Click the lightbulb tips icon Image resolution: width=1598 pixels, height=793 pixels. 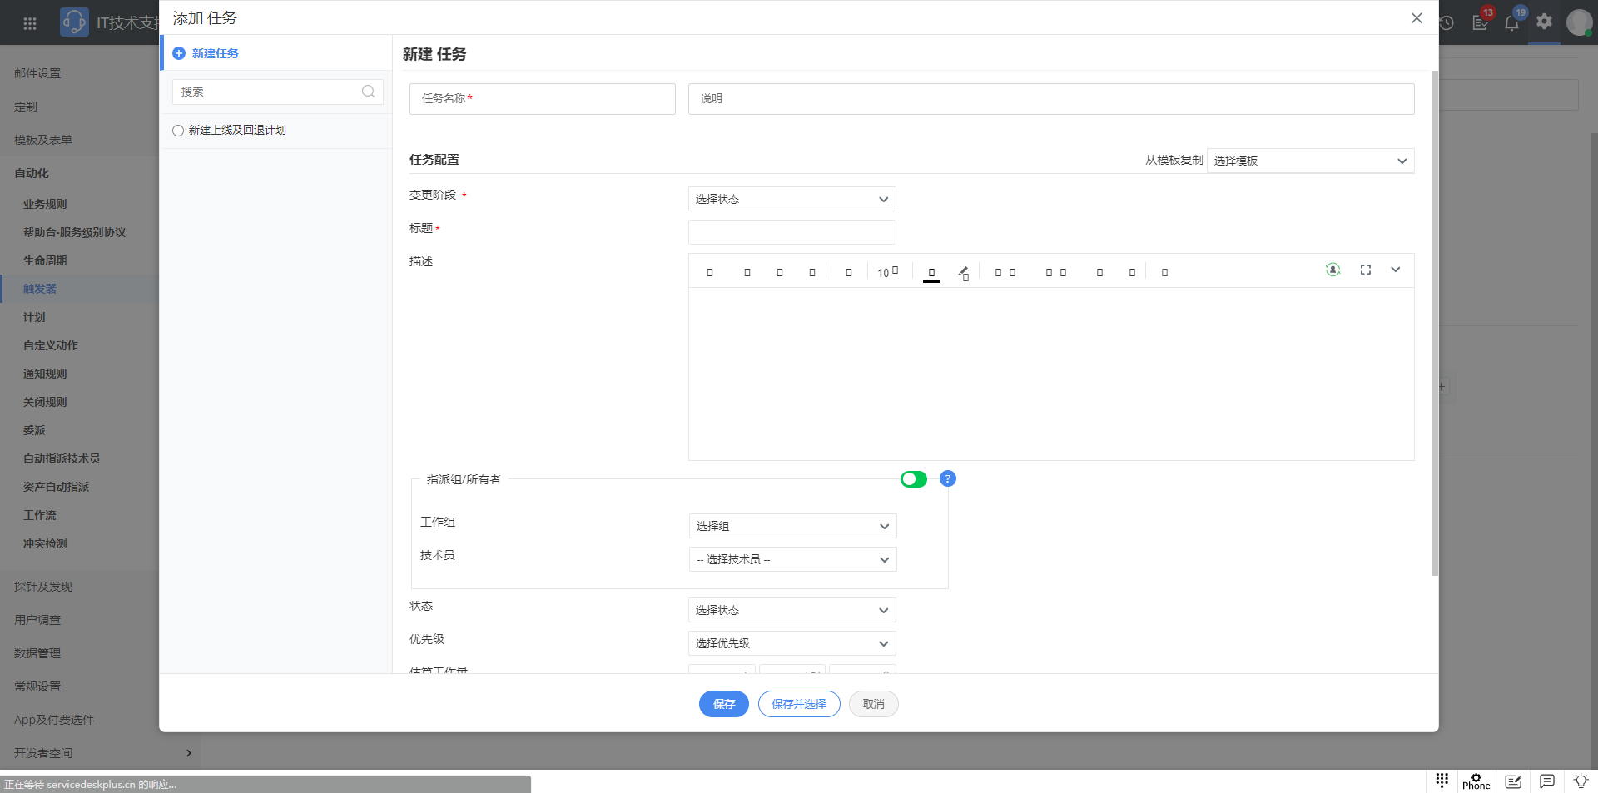tap(1581, 781)
